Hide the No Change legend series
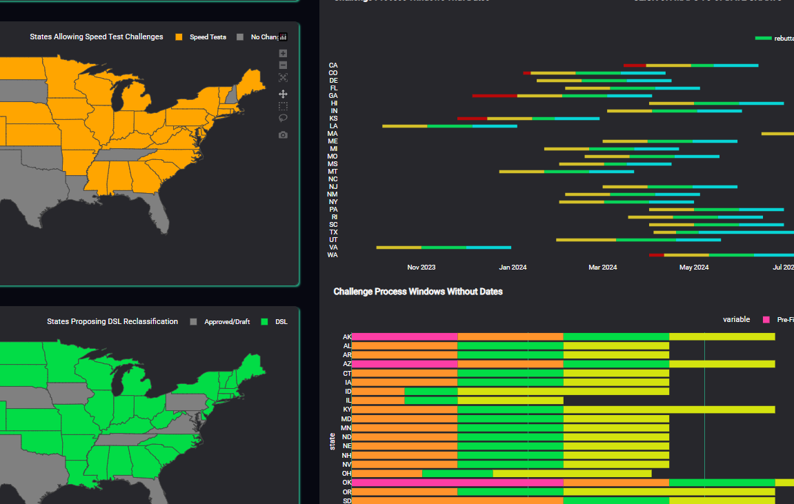This screenshot has width=794, height=504. tap(263, 37)
